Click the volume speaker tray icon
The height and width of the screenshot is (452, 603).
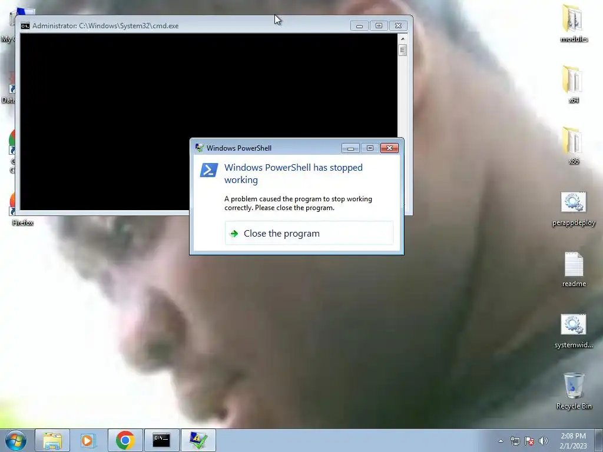point(544,441)
